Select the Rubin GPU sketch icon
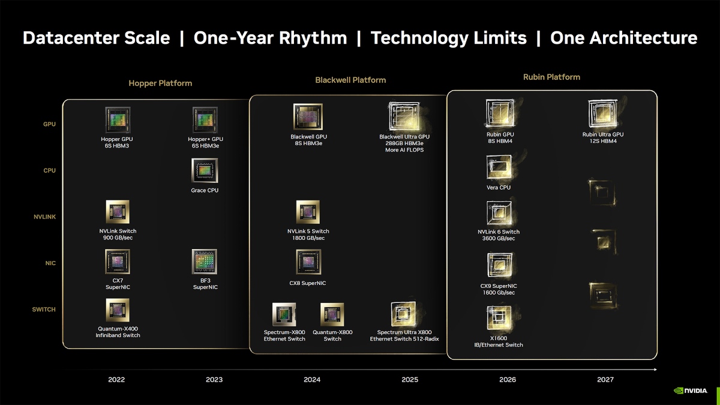The image size is (720, 405). (x=500, y=114)
